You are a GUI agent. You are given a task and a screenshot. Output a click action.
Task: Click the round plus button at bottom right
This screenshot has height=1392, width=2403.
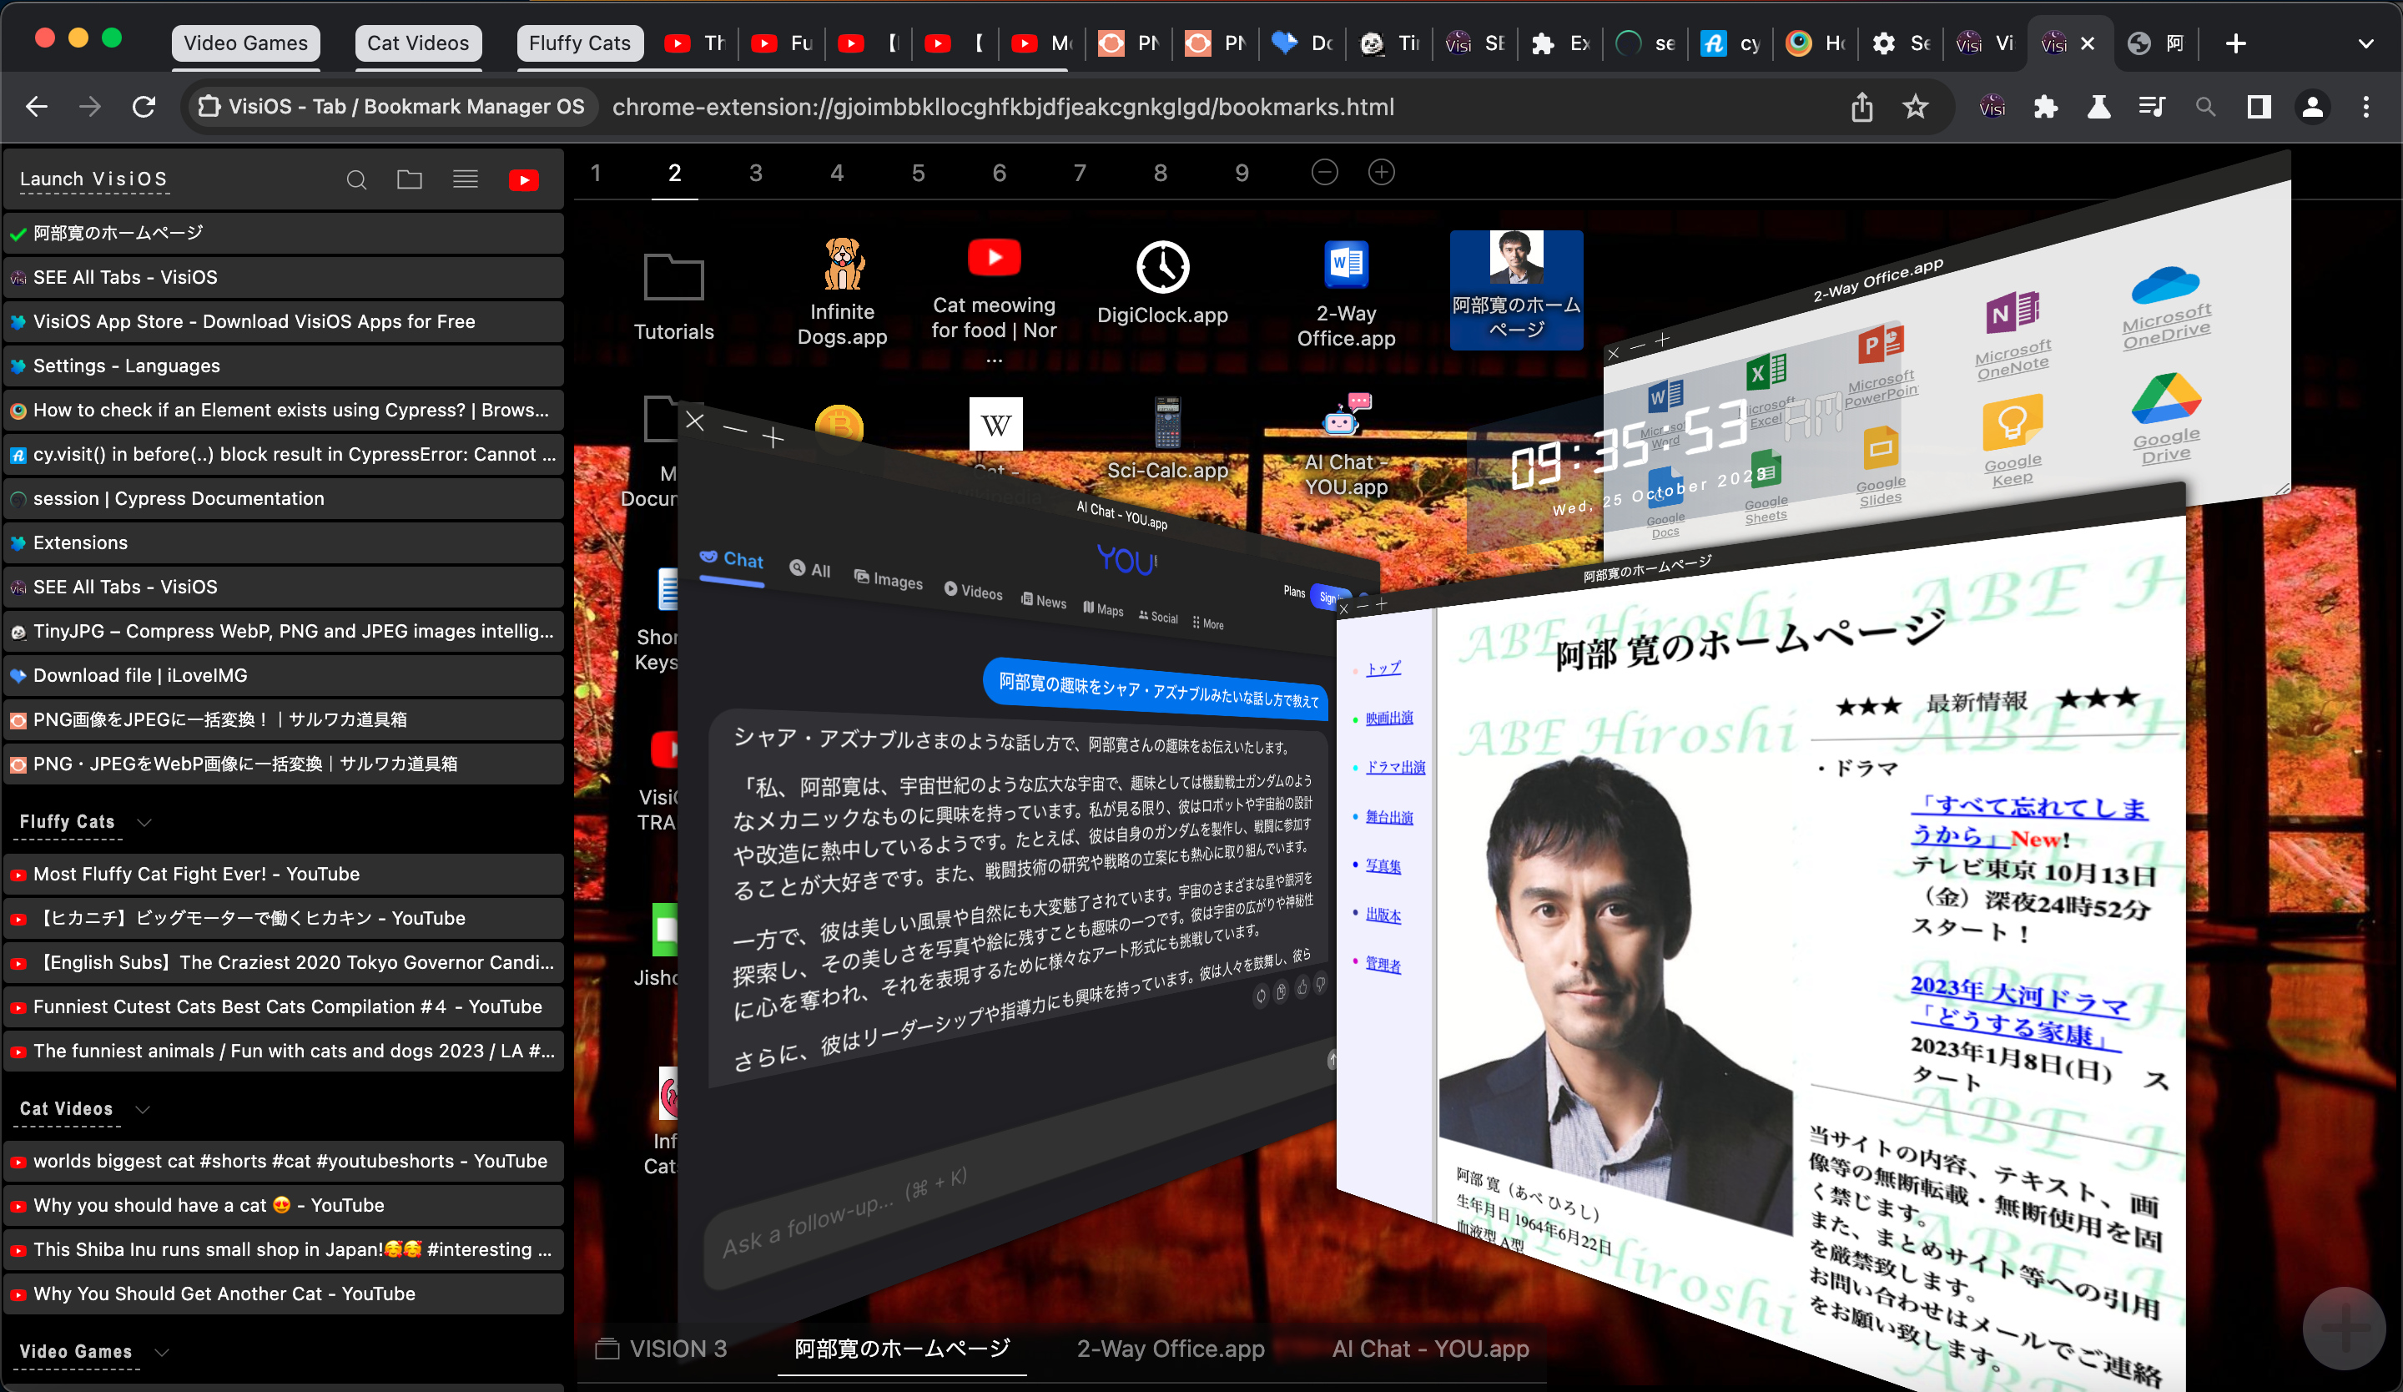pos(2344,1327)
